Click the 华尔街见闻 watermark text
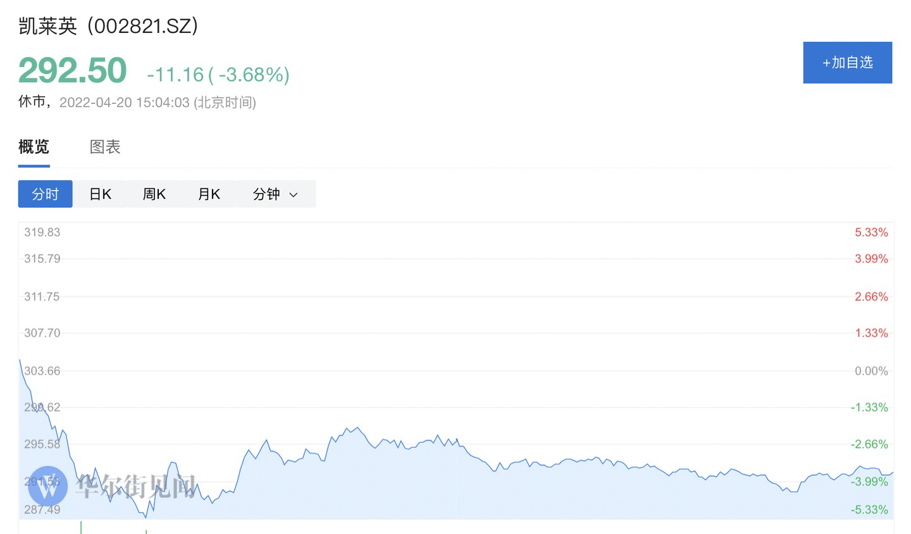Image resolution: width=911 pixels, height=534 pixels. pyautogui.click(x=136, y=486)
